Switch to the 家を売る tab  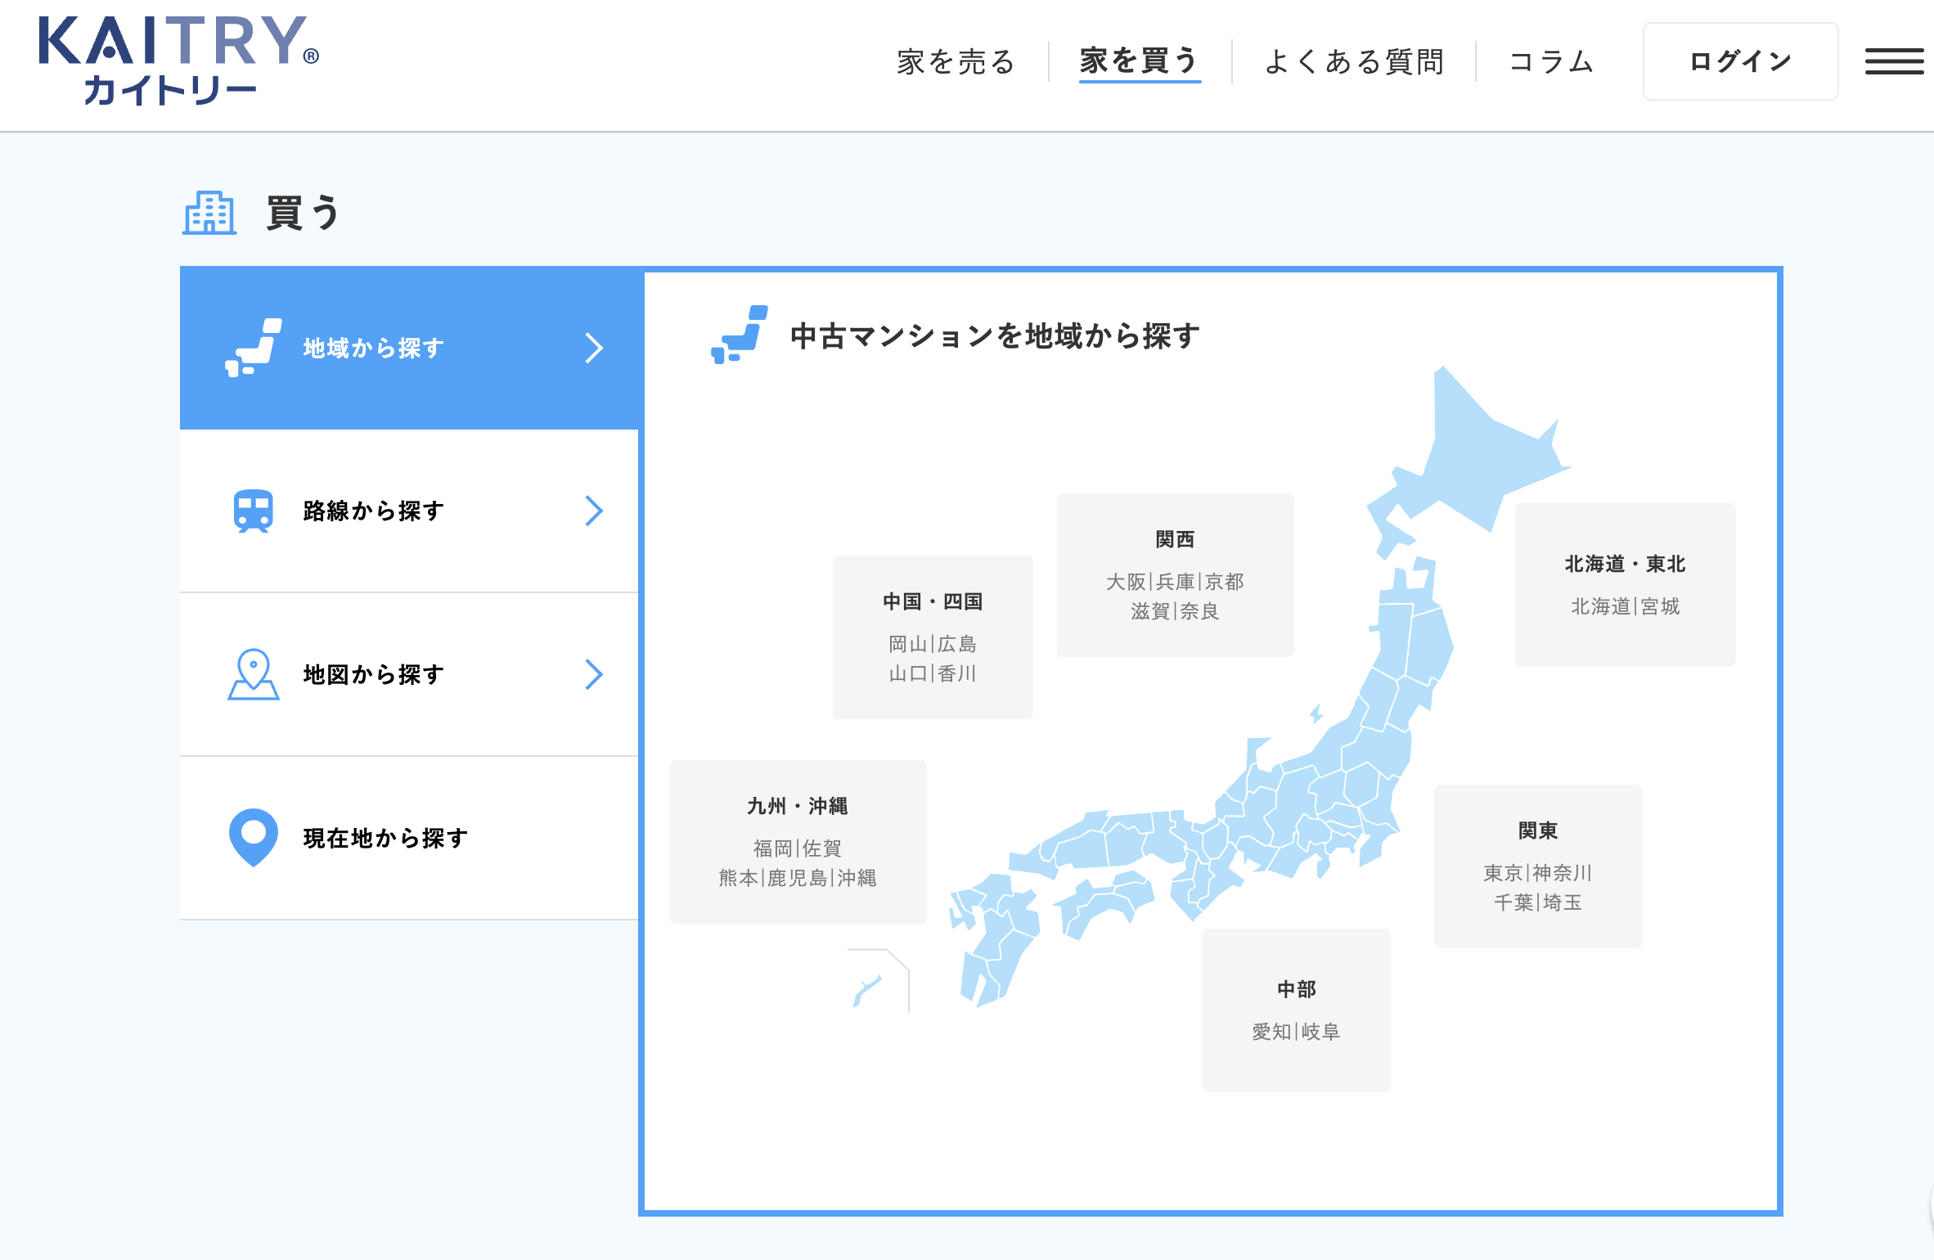click(x=954, y=61)
